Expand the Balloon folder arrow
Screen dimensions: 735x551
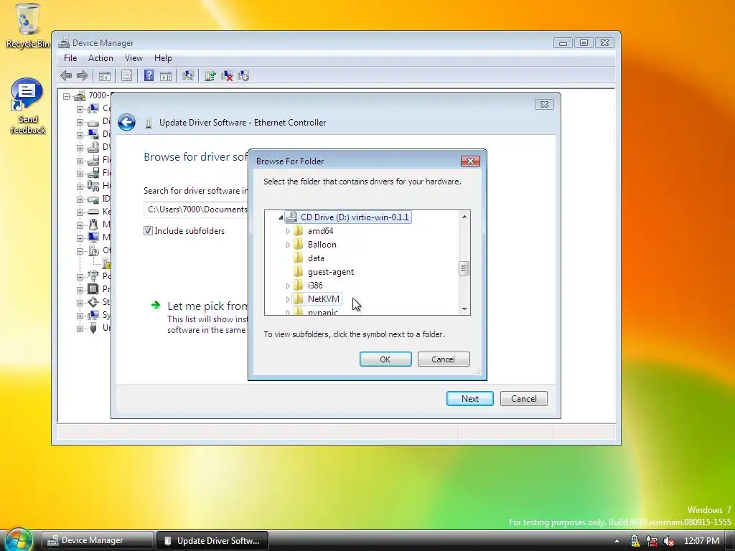(288, 245)
